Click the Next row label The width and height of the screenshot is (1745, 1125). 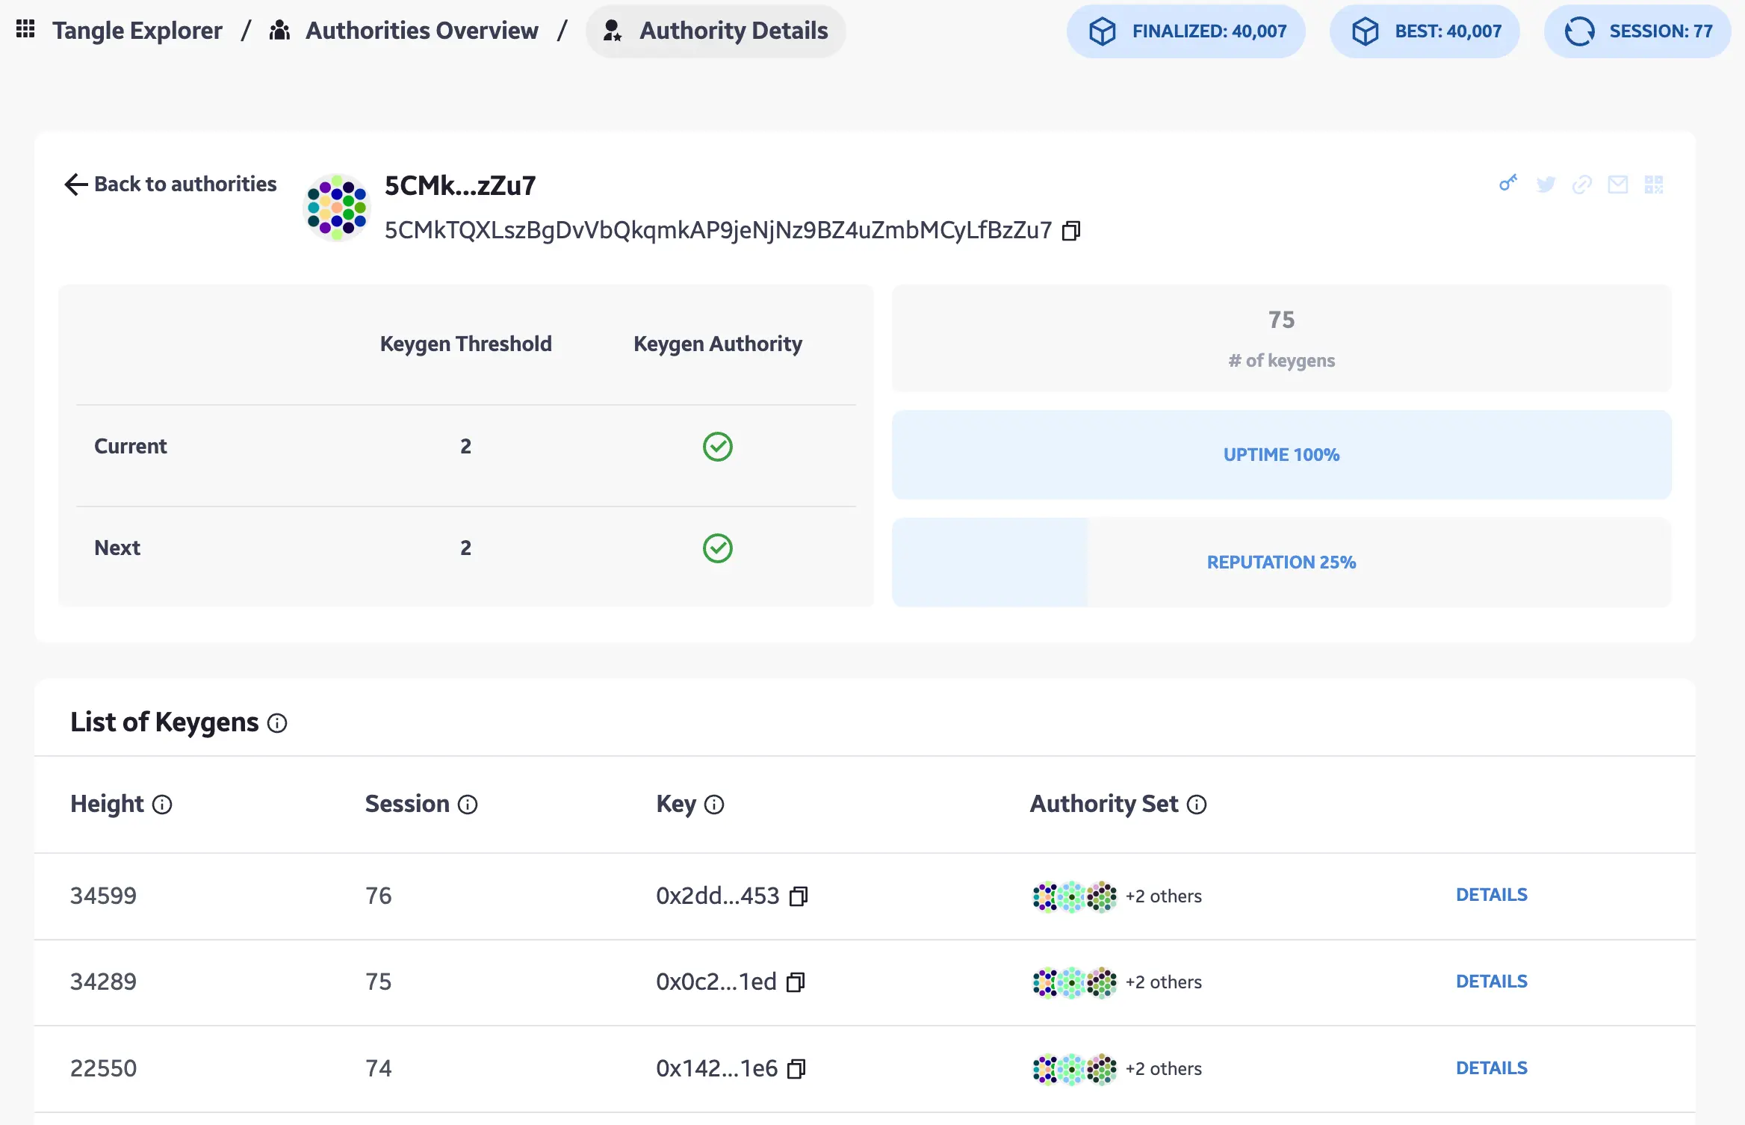[x=117, y=548]
